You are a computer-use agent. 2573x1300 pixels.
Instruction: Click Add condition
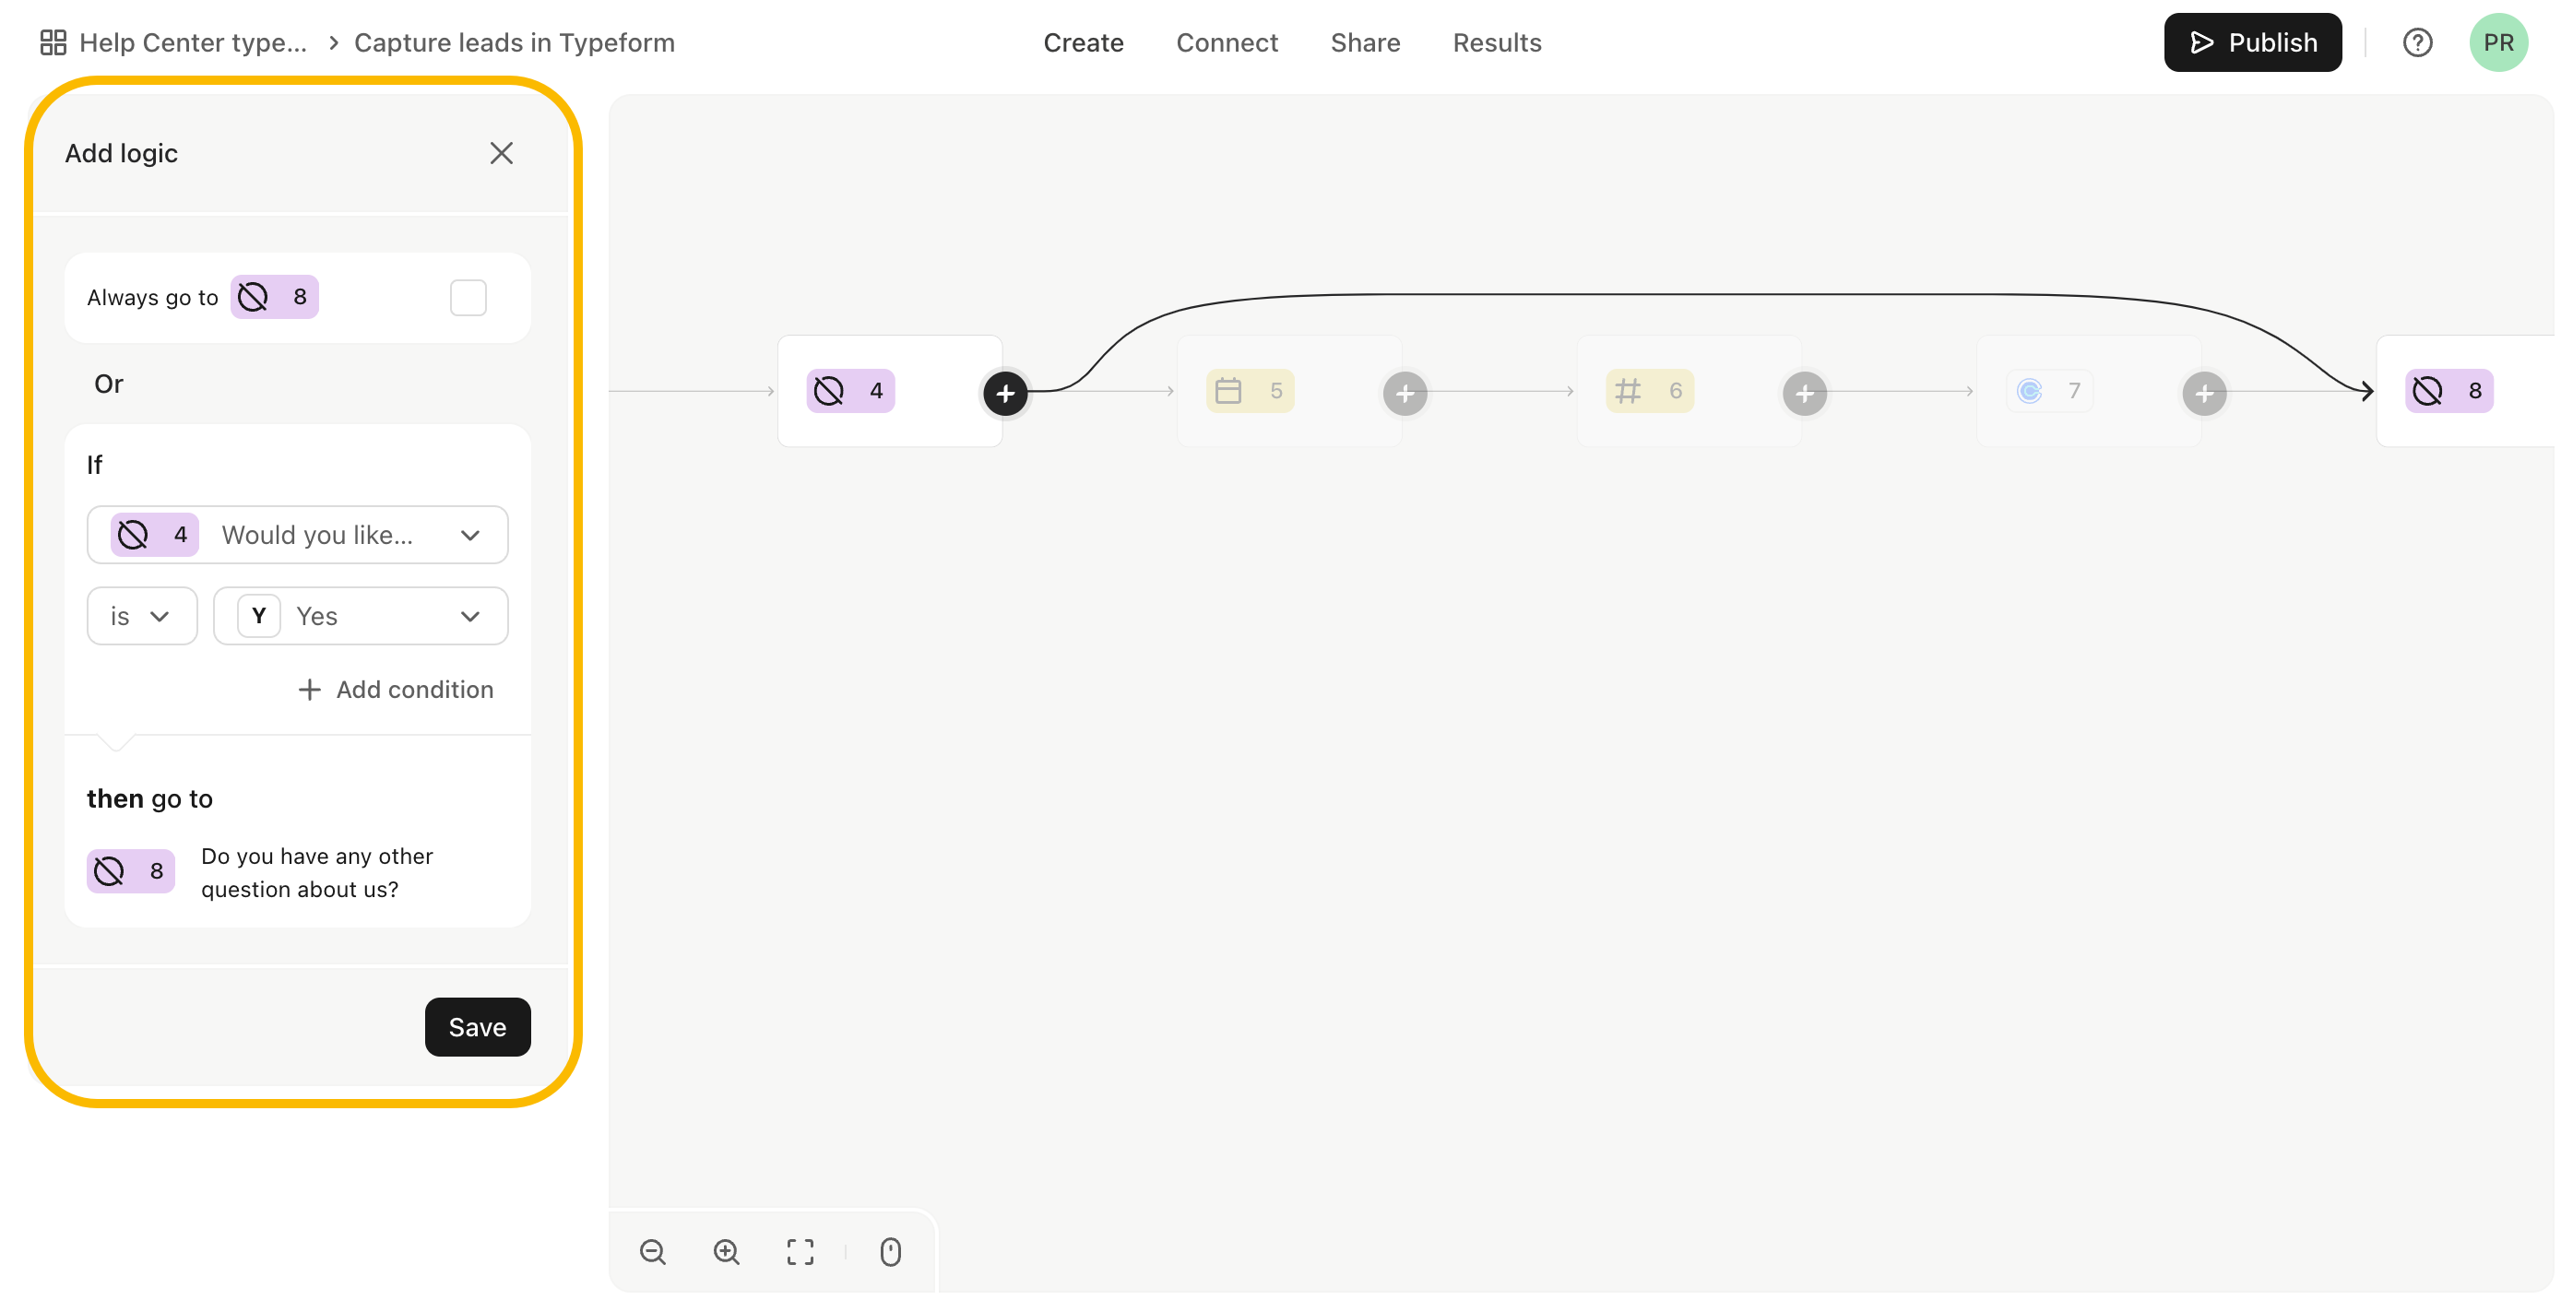click(x=396, y=690)
